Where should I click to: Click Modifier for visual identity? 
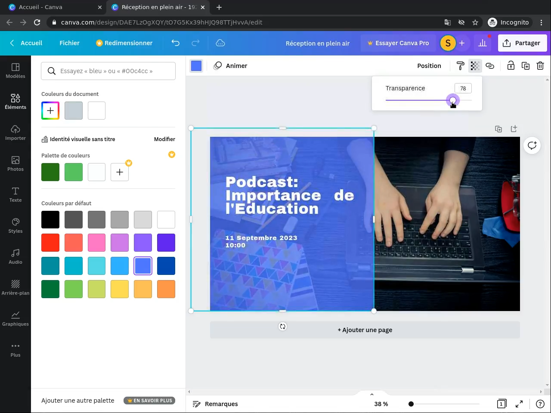coord(164,139)
